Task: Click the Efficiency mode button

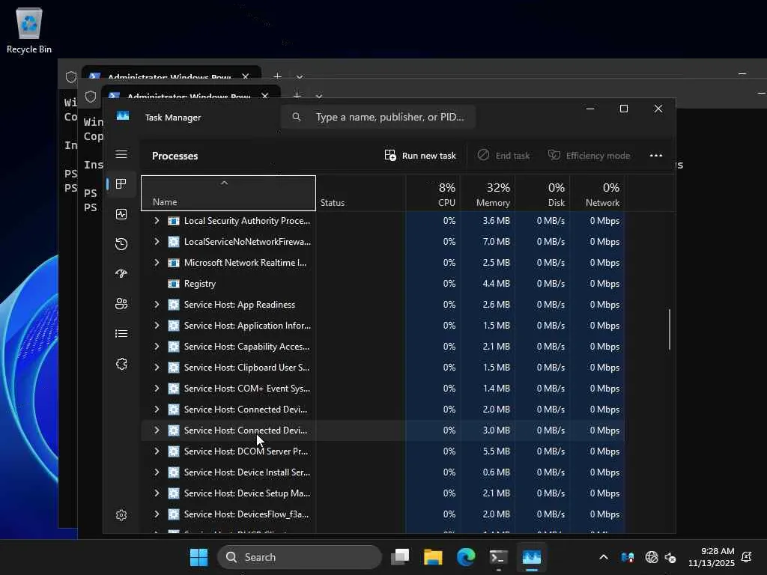Action: (x=589, y=156)
